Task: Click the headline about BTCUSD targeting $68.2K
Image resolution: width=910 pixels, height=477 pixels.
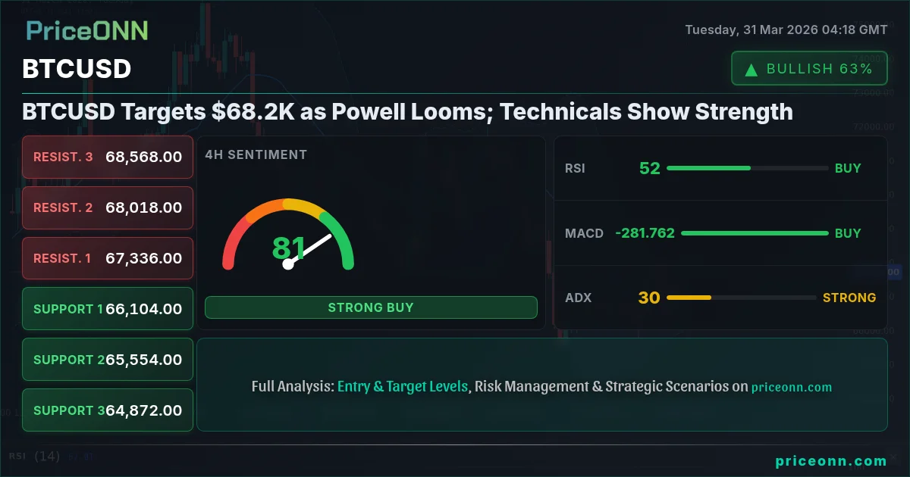Action: (x=407, y=112)
